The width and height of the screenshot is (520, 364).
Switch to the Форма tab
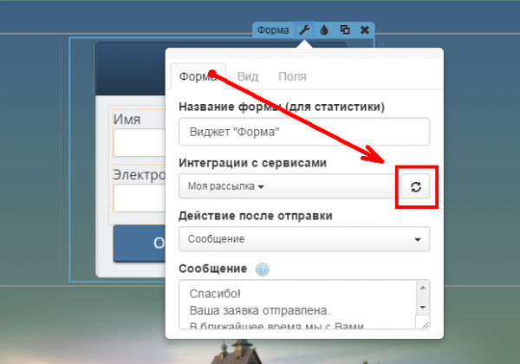198,76
